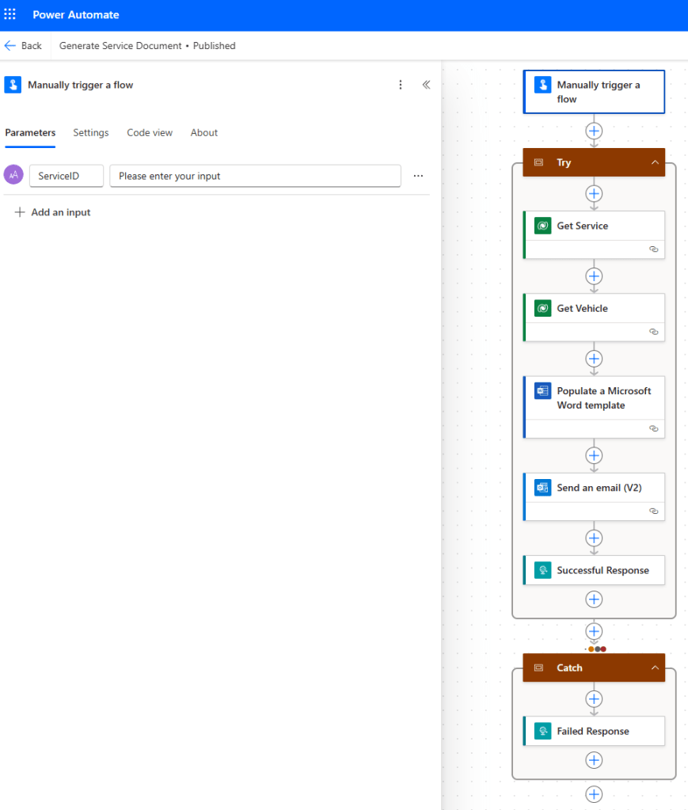Switch to the Settings tab
688x810 pixels.
[x=90, y=132]
